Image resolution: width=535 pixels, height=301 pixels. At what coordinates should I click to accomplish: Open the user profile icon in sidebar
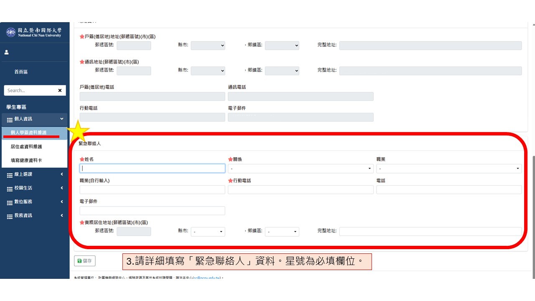pos(6,52)
